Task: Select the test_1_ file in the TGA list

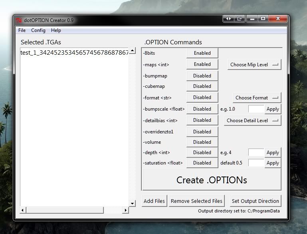Action: [x=74, y=52]
